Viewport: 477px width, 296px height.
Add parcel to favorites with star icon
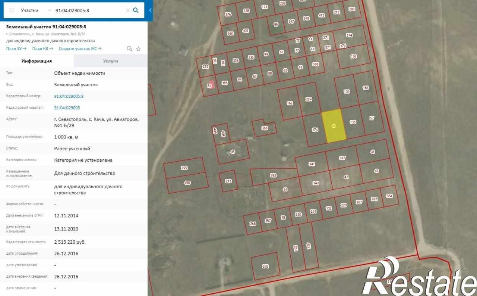(x=139, y=49)
